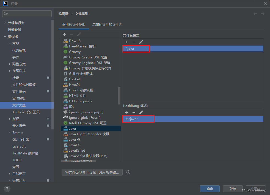The width and height of the screenshot is (270, 195).
Task: Expand the 外观与行为 section
Action: 5,23
